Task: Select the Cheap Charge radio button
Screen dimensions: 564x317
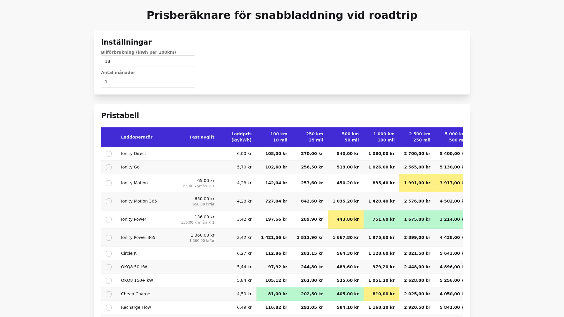Action: 109,294
